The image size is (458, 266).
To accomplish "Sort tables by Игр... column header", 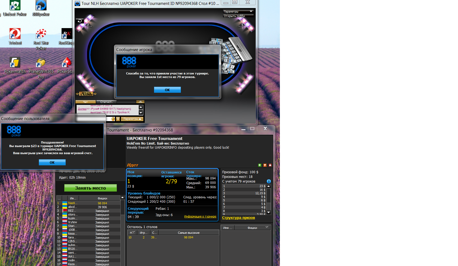I will (x=144, y=233).
